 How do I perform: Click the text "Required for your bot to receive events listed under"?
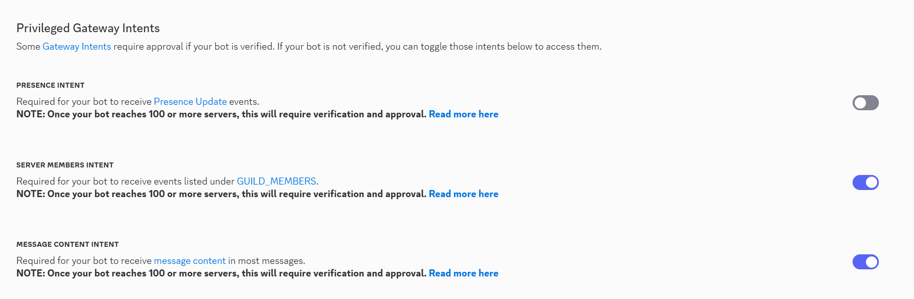coord(125,181)
